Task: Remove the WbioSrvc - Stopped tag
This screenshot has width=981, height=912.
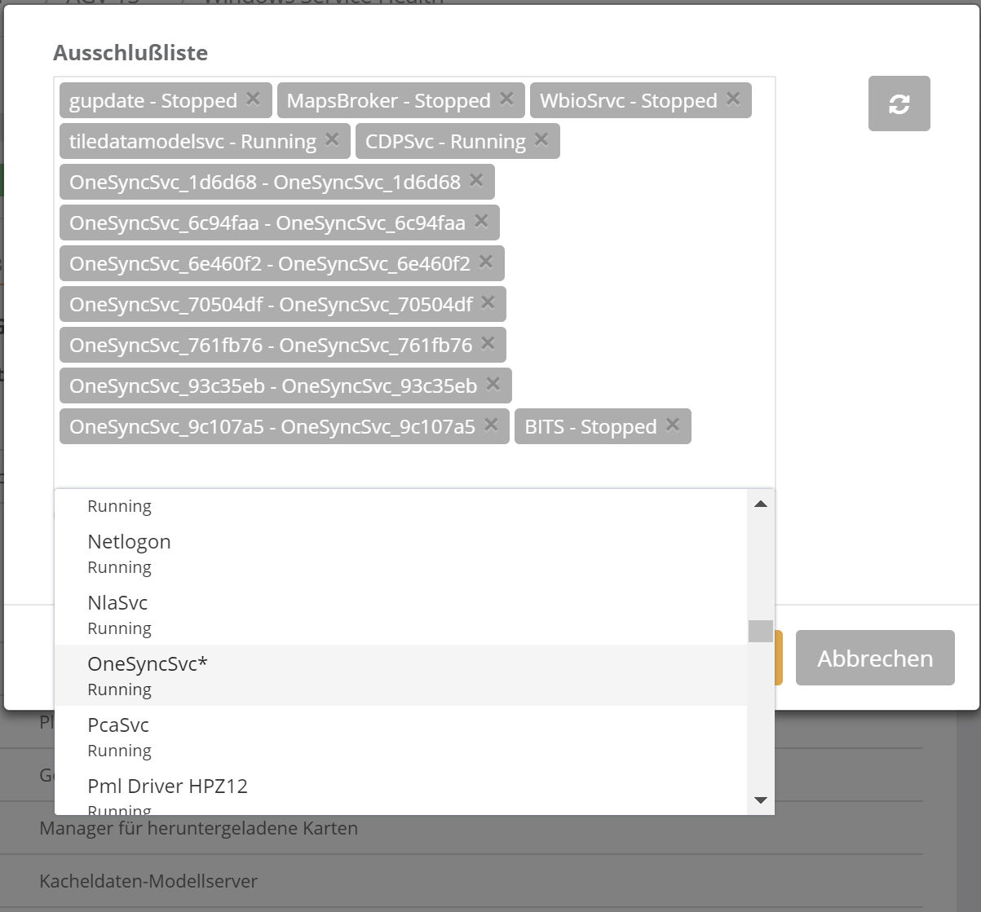Action: point(733,99)
